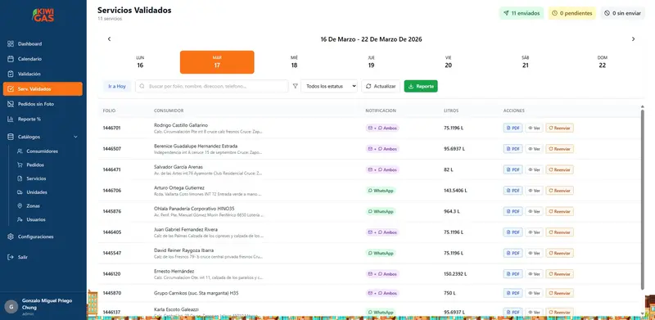Select Martes 17 day tab
Viewport: 655px width, 320px height.
(217, 62)
